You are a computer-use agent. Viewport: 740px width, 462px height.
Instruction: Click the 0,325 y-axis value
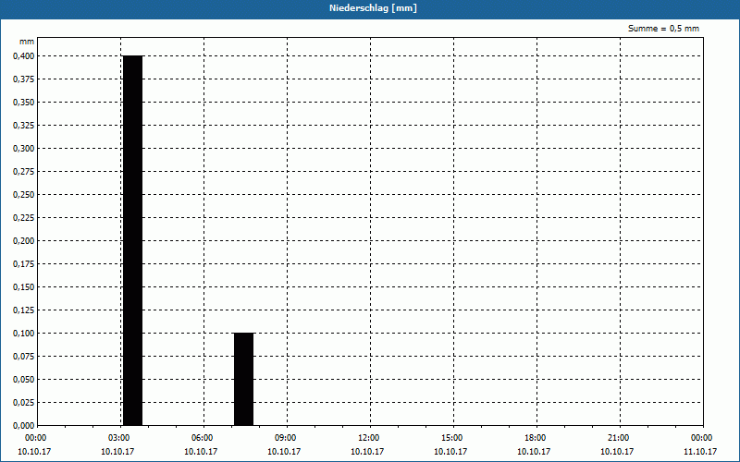click(24, 126)
